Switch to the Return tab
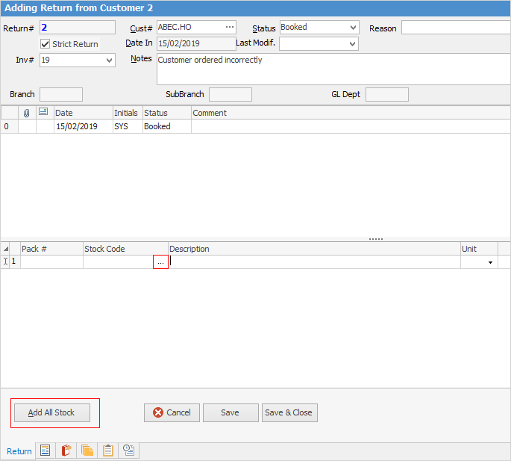511x461 pixels. (19, 451)
